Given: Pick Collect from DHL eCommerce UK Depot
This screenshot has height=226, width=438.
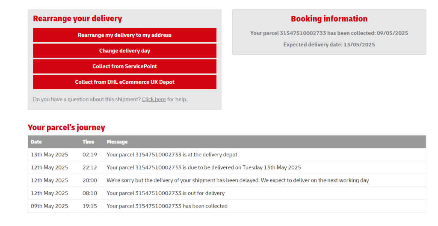Looking at the screenshot, I should [124, 82].
